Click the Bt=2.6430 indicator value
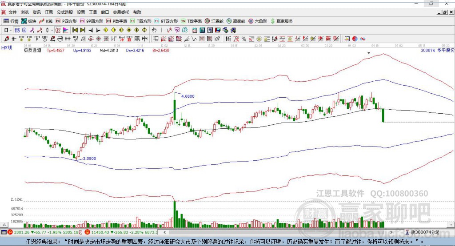This screenshot has height=246, width=455. tap(161, 51)
